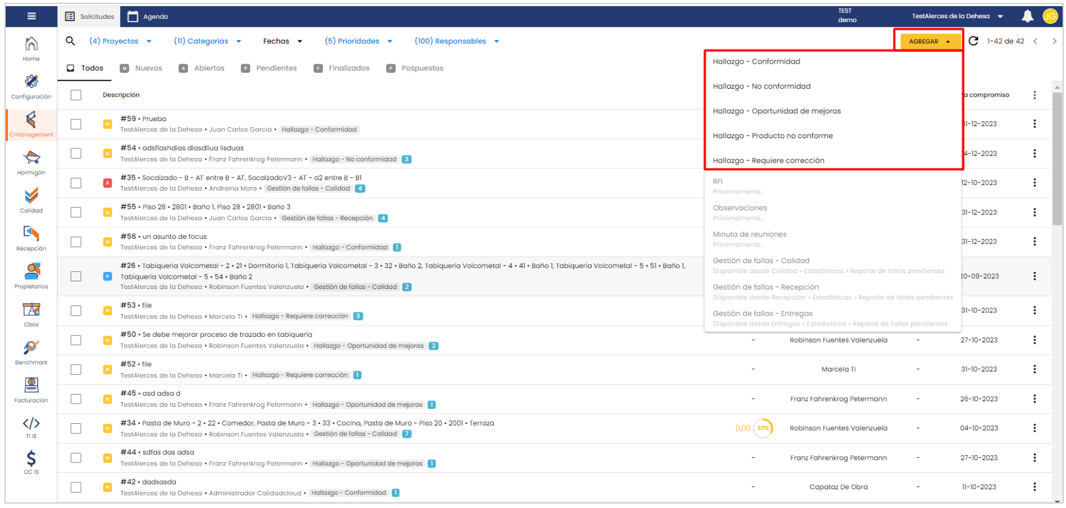Choose Hallazgo - No conformidad menu option

click(761, 86)
